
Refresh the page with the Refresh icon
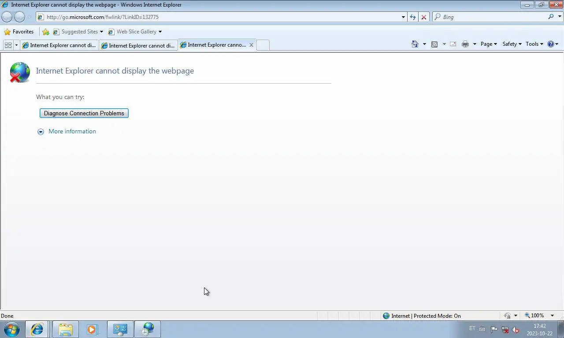click(413, 17)
